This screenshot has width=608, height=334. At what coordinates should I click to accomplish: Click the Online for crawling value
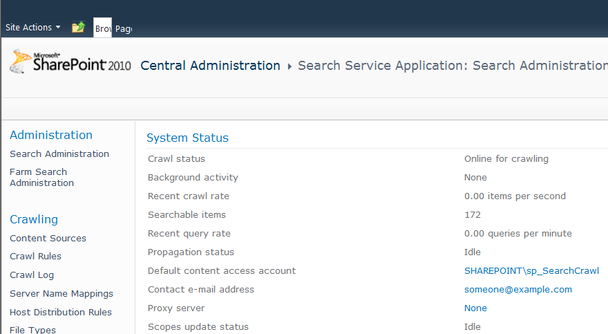pos(506,158)
